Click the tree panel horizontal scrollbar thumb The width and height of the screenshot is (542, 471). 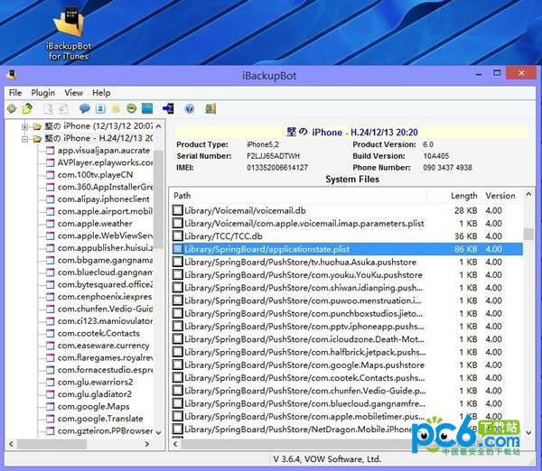point(51,444)
